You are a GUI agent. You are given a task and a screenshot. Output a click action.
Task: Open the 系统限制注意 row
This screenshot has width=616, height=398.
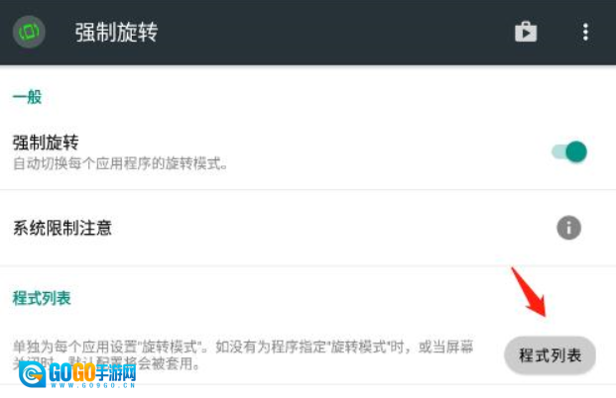tap(308, 228)
